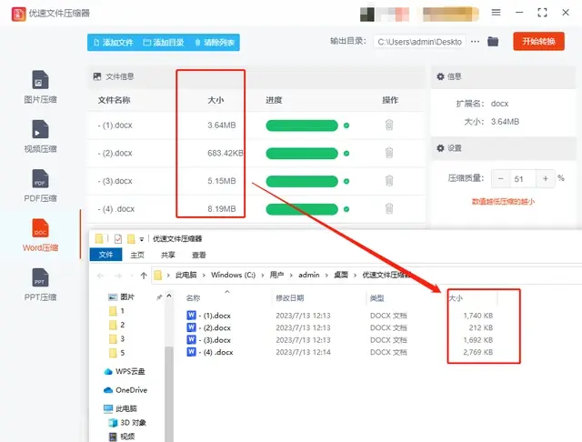Select - (4) .docx file in Explorer

210,352
